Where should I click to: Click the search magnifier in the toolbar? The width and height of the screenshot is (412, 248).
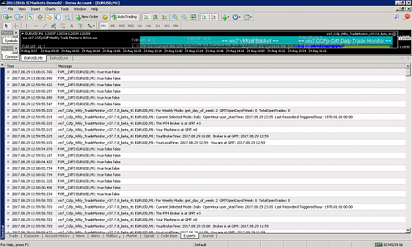click(397, 17)
